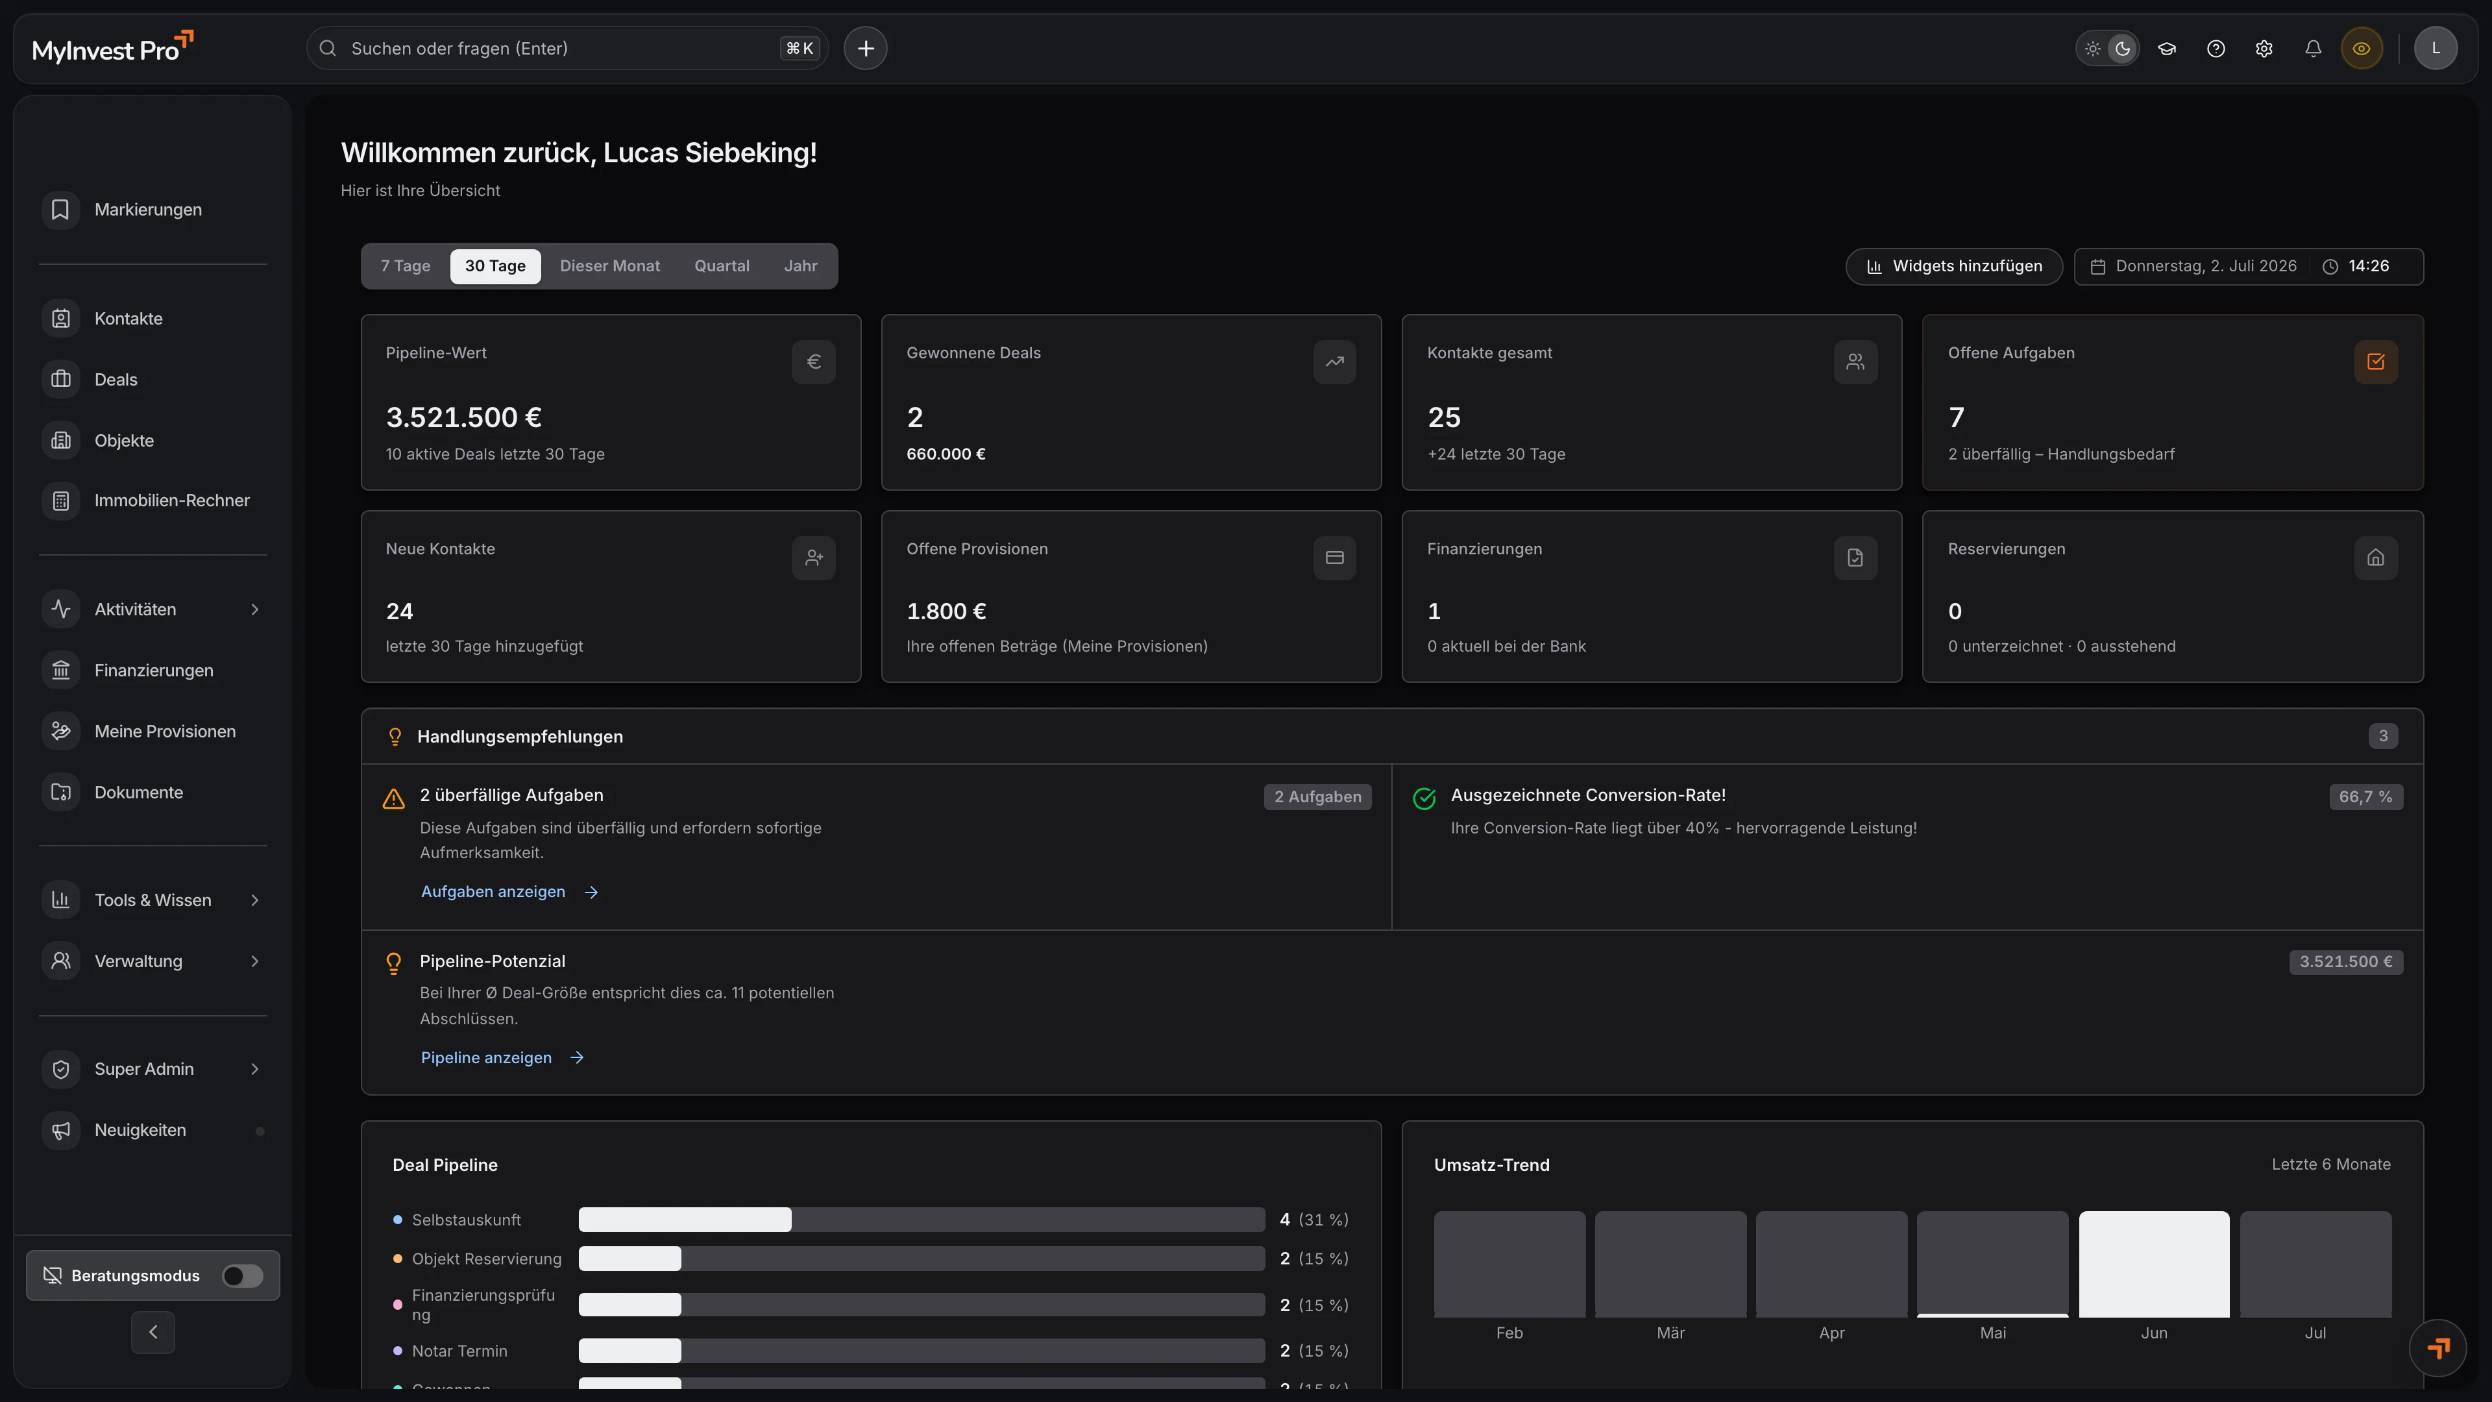This screenshot has height=1402, width=2492.
Task: Click orange checkbox icon on Offene Aufgaben
Action: point(2375,362)
